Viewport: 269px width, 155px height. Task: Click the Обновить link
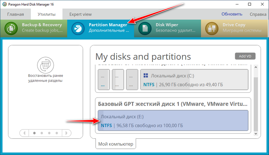[232, 14]
